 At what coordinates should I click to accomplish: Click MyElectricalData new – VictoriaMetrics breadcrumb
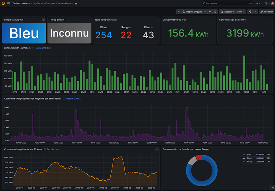click(x=53, y=4)
